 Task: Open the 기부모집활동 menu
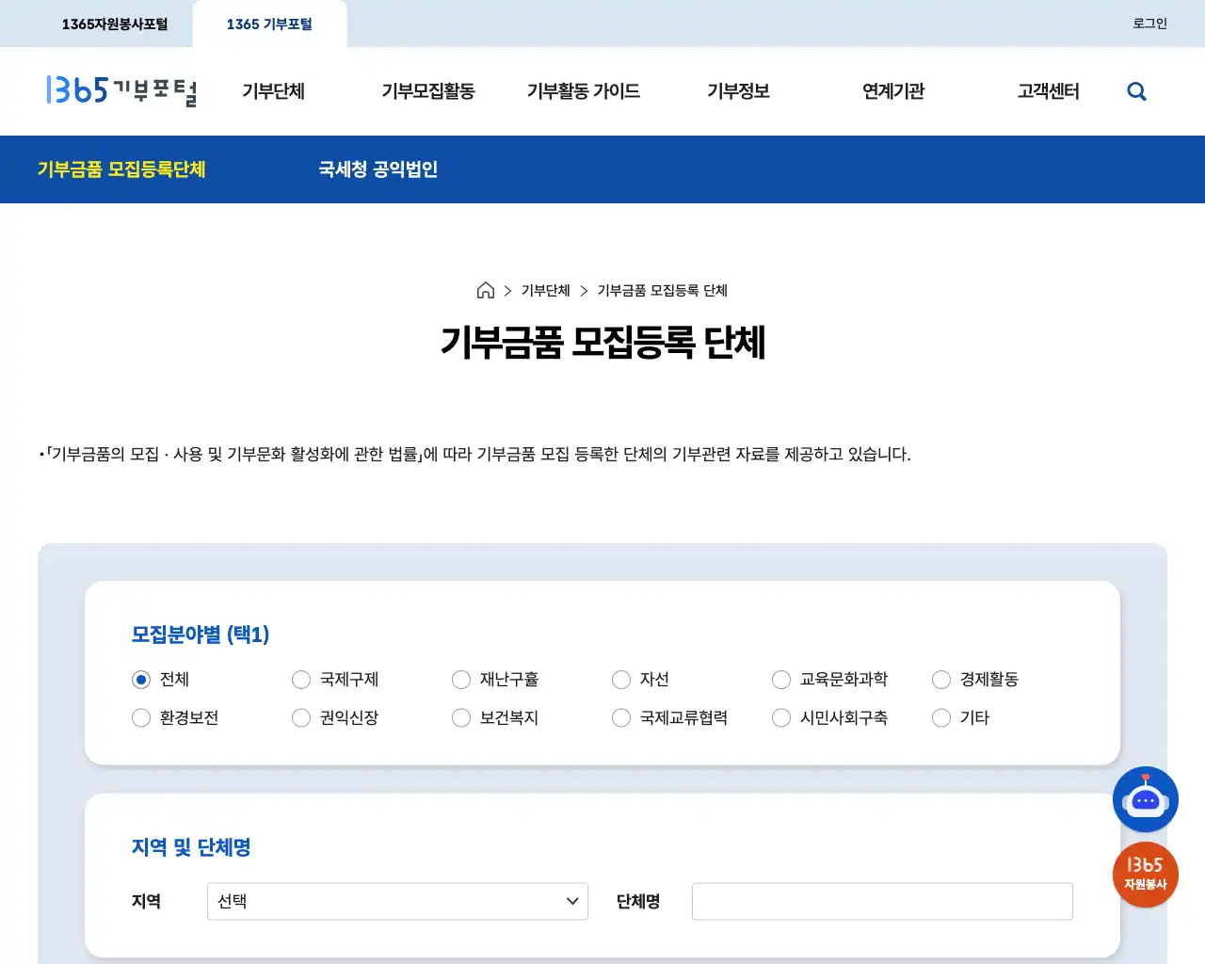tap(429, 90)
